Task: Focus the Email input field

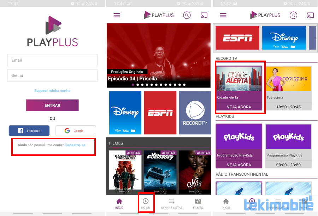Action: [x=52, y=60]
